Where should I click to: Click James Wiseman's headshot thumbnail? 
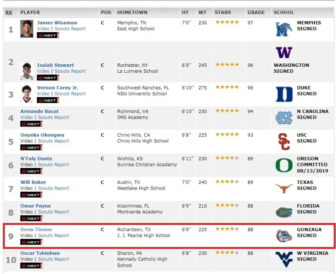click(x=26, y=29)
